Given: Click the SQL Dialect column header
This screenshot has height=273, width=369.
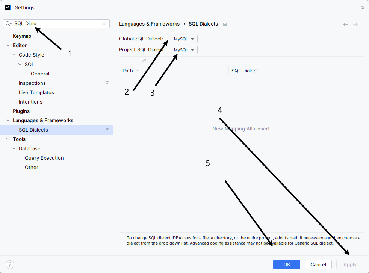Looking at the screenshot, I should coord(296,71).
